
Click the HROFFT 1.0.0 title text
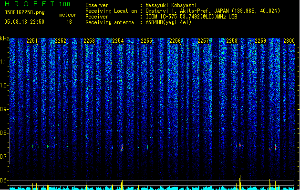pyautogui.click(x=38, y=4)
